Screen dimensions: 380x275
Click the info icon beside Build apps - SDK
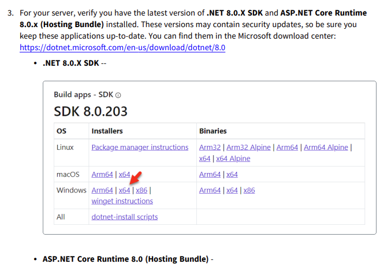tap(118, 95)
